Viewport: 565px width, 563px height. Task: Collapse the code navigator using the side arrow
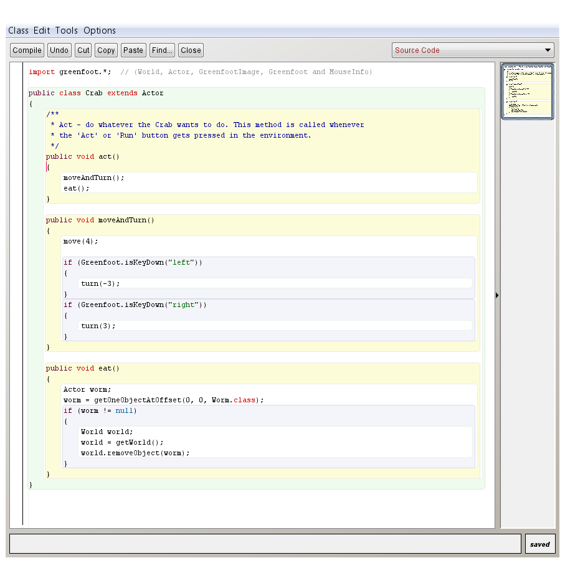coord(497,295)
